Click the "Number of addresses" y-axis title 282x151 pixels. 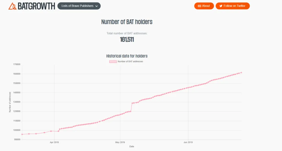tap(10, 102)
